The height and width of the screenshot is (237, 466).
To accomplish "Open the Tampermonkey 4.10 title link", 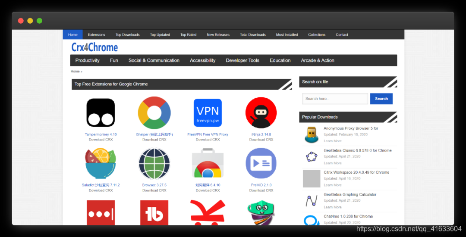I will pyautogui.click(x=101, y=134).
